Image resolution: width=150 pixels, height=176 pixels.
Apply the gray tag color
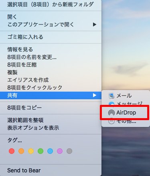pyautogui.click(x=69, y=151)
